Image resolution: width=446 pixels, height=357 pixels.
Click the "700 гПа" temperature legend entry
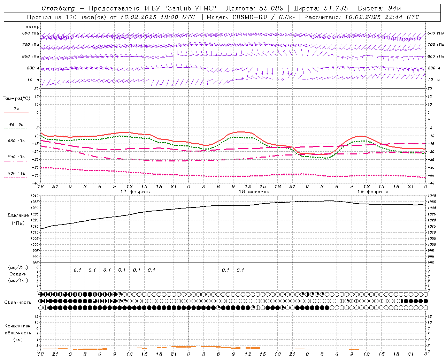16,157
